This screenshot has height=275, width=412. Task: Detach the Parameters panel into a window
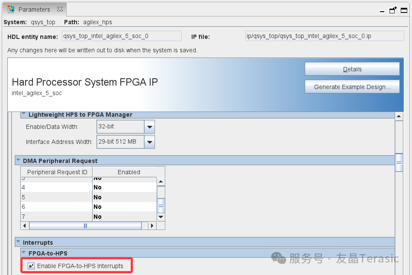[x=393, y=10]
